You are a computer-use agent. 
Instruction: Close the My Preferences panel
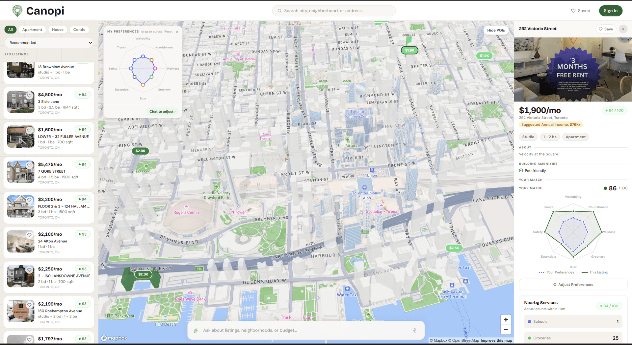(x=177, y=32)
